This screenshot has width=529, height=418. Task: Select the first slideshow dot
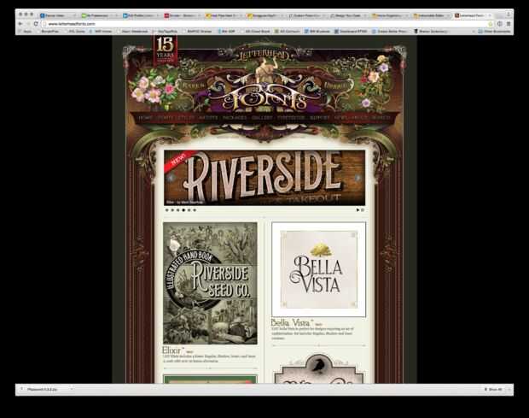click(x=166, y=210)
